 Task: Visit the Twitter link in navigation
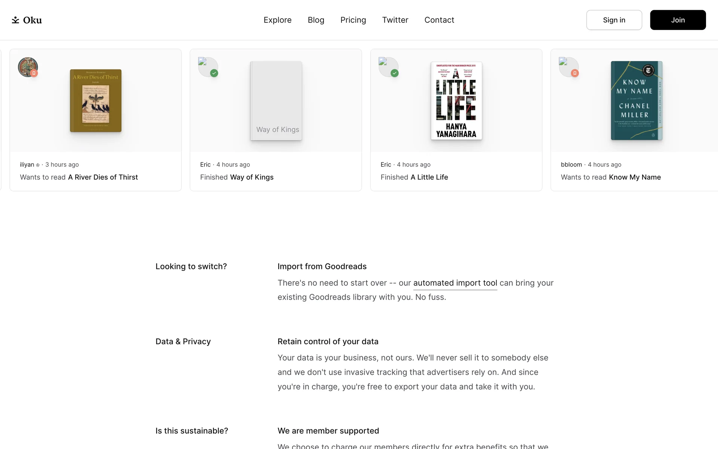coord(395,20)
